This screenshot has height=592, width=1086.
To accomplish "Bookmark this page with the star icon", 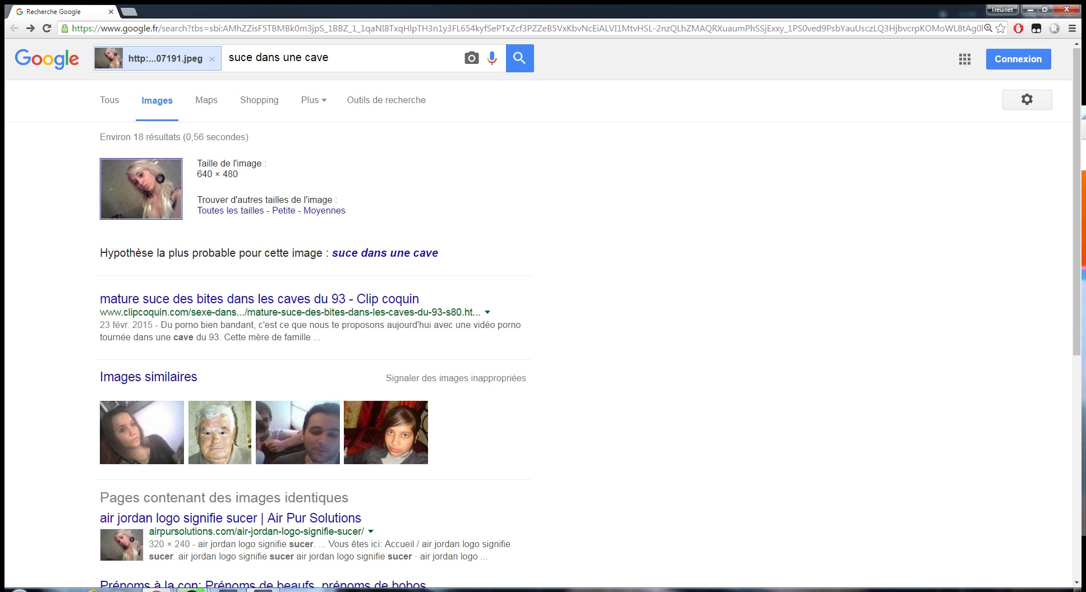I will (1001, 29).
